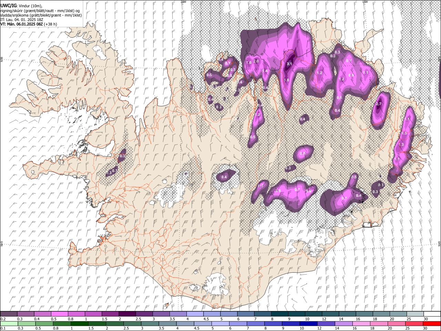
Task: Click the 1.8 precipitation value label
Action: click(286, 80)
